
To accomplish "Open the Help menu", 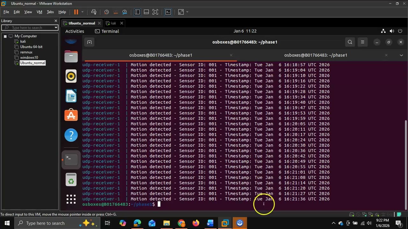I will coord(62,12).
